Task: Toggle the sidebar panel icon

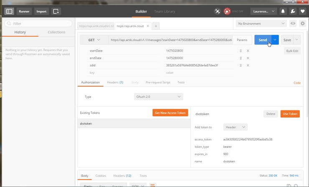Action: tap(9, 11)
